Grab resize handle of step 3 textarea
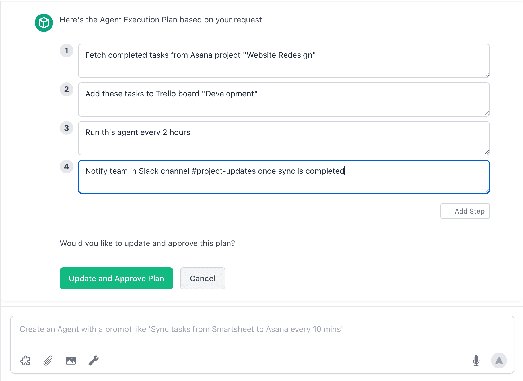The image size is (523, 381). pos(487,152)
